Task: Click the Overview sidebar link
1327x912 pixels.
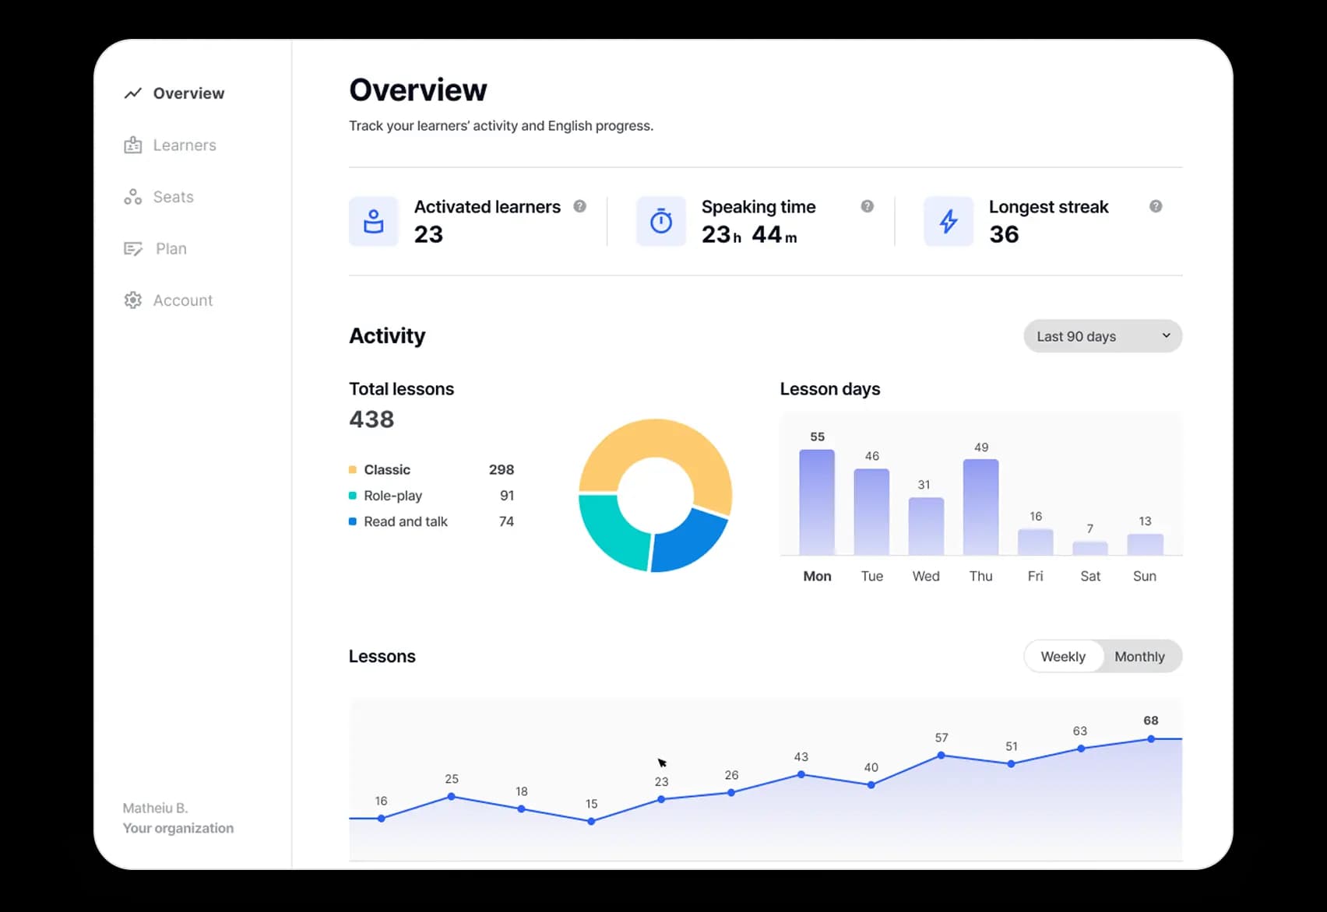Action: click(188, 93)
